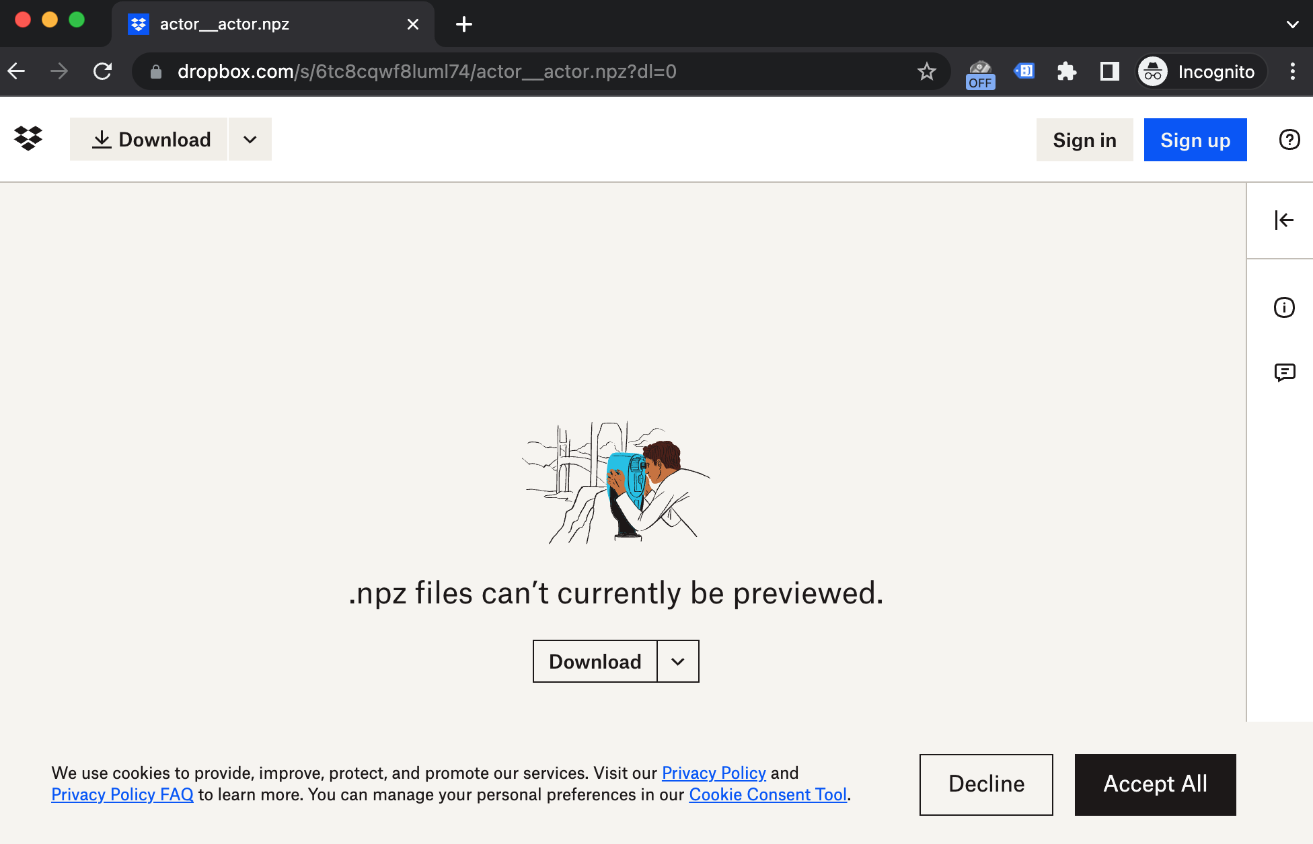The image size is (1313, 844).
Task: Reload the current page
Action: click(x=103, y=71)
